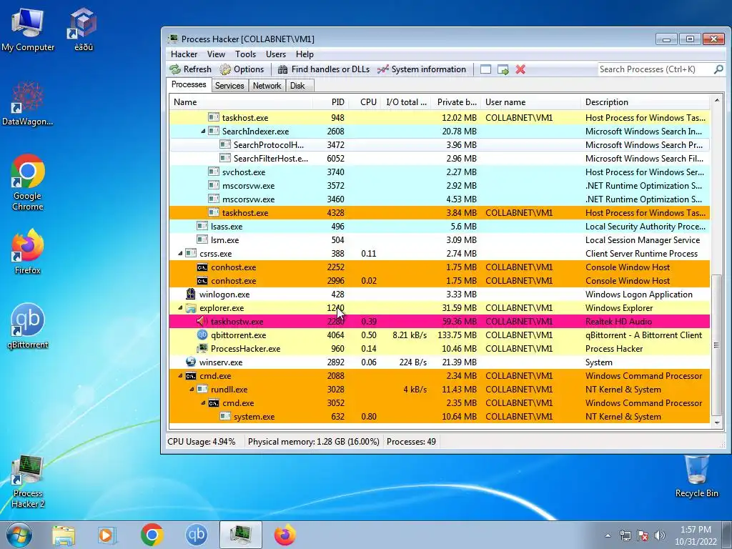Open the Users menu
The width and height of the screenshot is (732, 549).
pos(275,54)
